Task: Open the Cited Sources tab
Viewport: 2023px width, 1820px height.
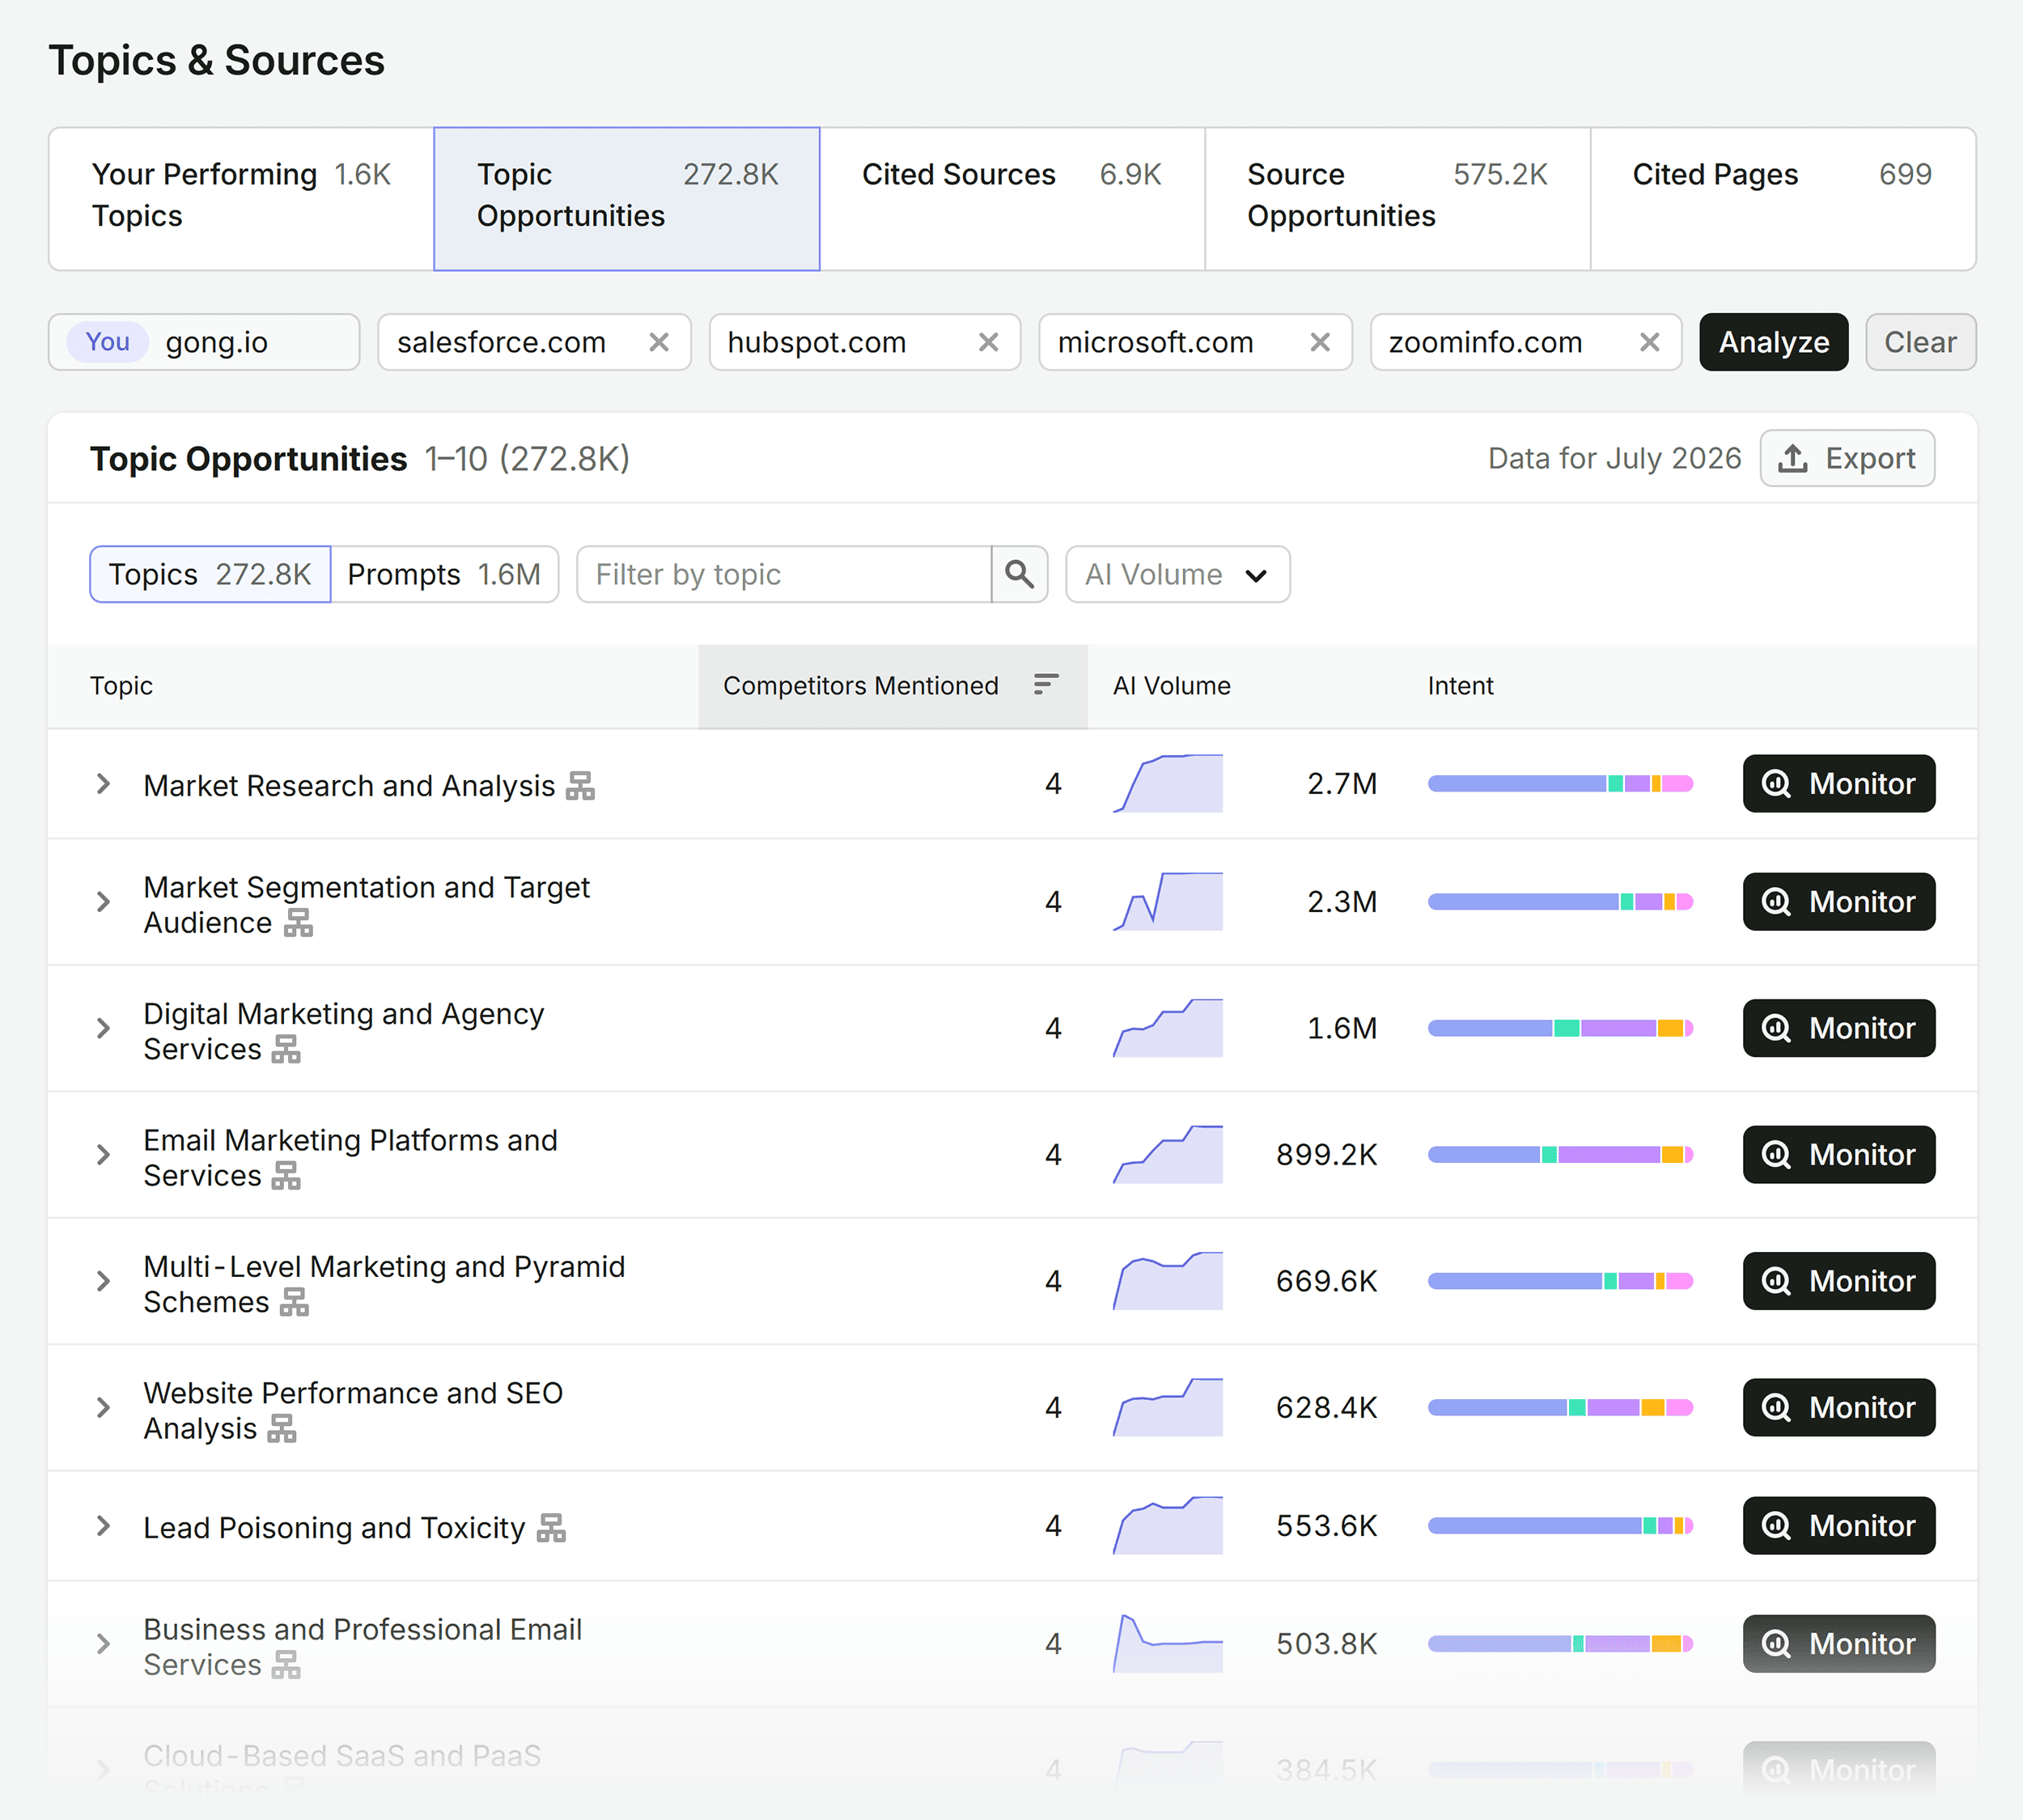Action: [1012, 198]
